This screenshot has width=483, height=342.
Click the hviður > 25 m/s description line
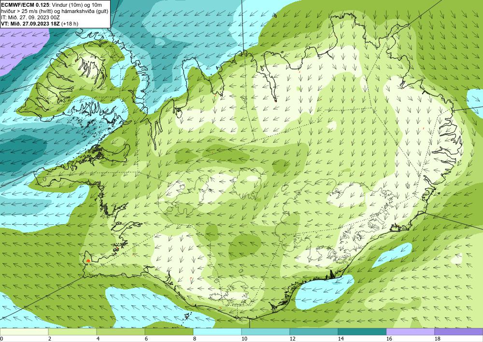(x=54, y=11)
